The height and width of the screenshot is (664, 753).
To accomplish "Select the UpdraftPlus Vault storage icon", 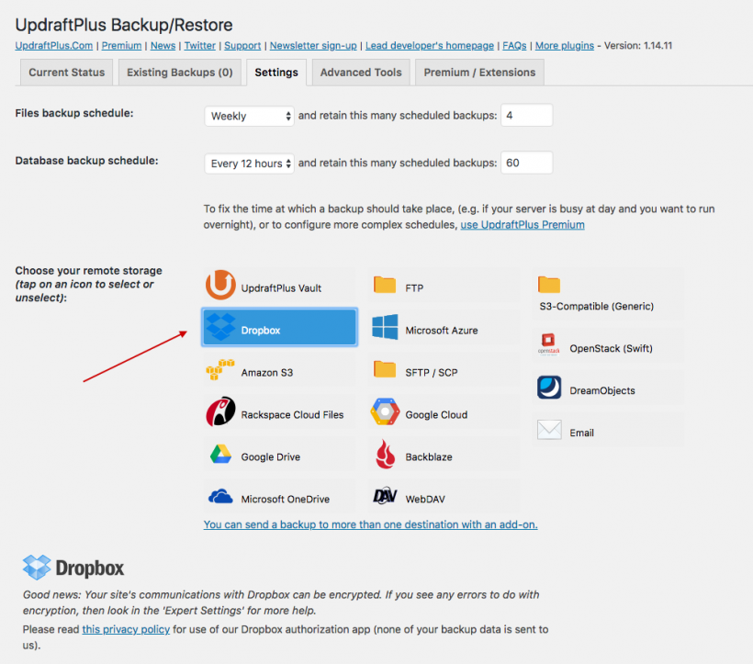I will (220, 285).
